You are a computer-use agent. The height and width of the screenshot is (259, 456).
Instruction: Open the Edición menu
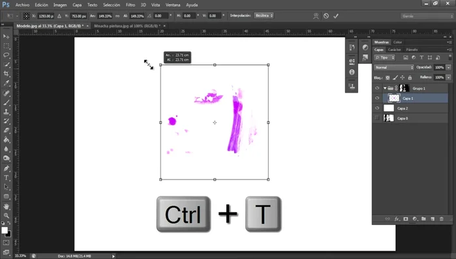click(x=41, y=5)
